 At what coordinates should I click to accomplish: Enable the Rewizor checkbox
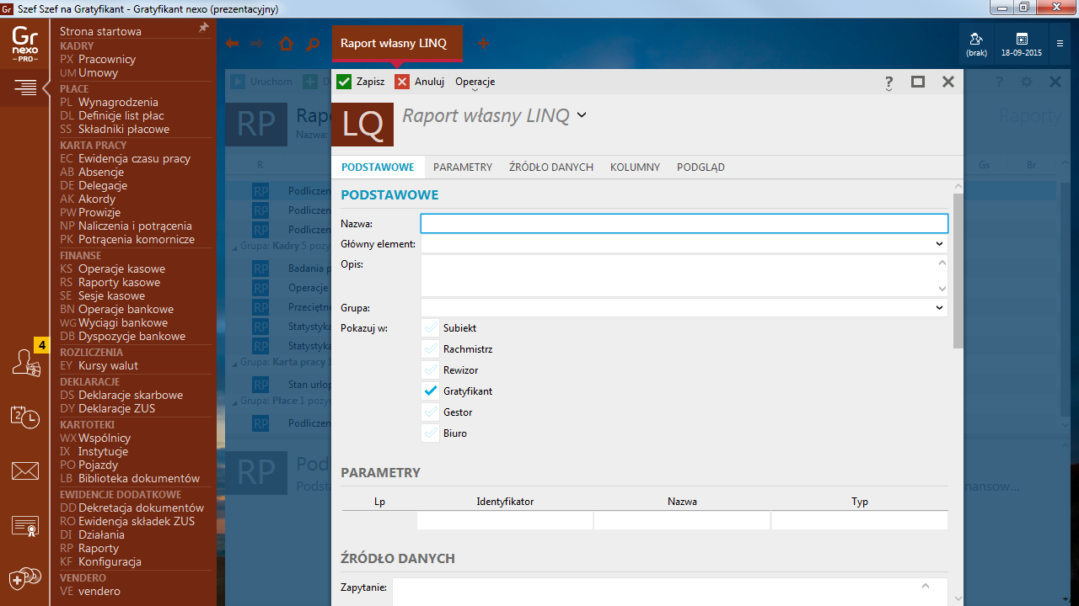431,370
